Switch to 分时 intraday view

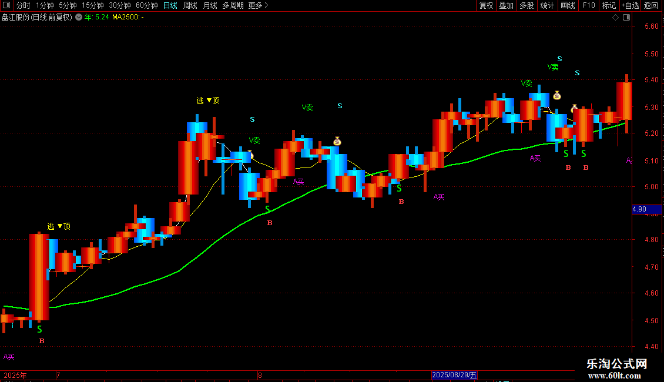coord(24,5)
